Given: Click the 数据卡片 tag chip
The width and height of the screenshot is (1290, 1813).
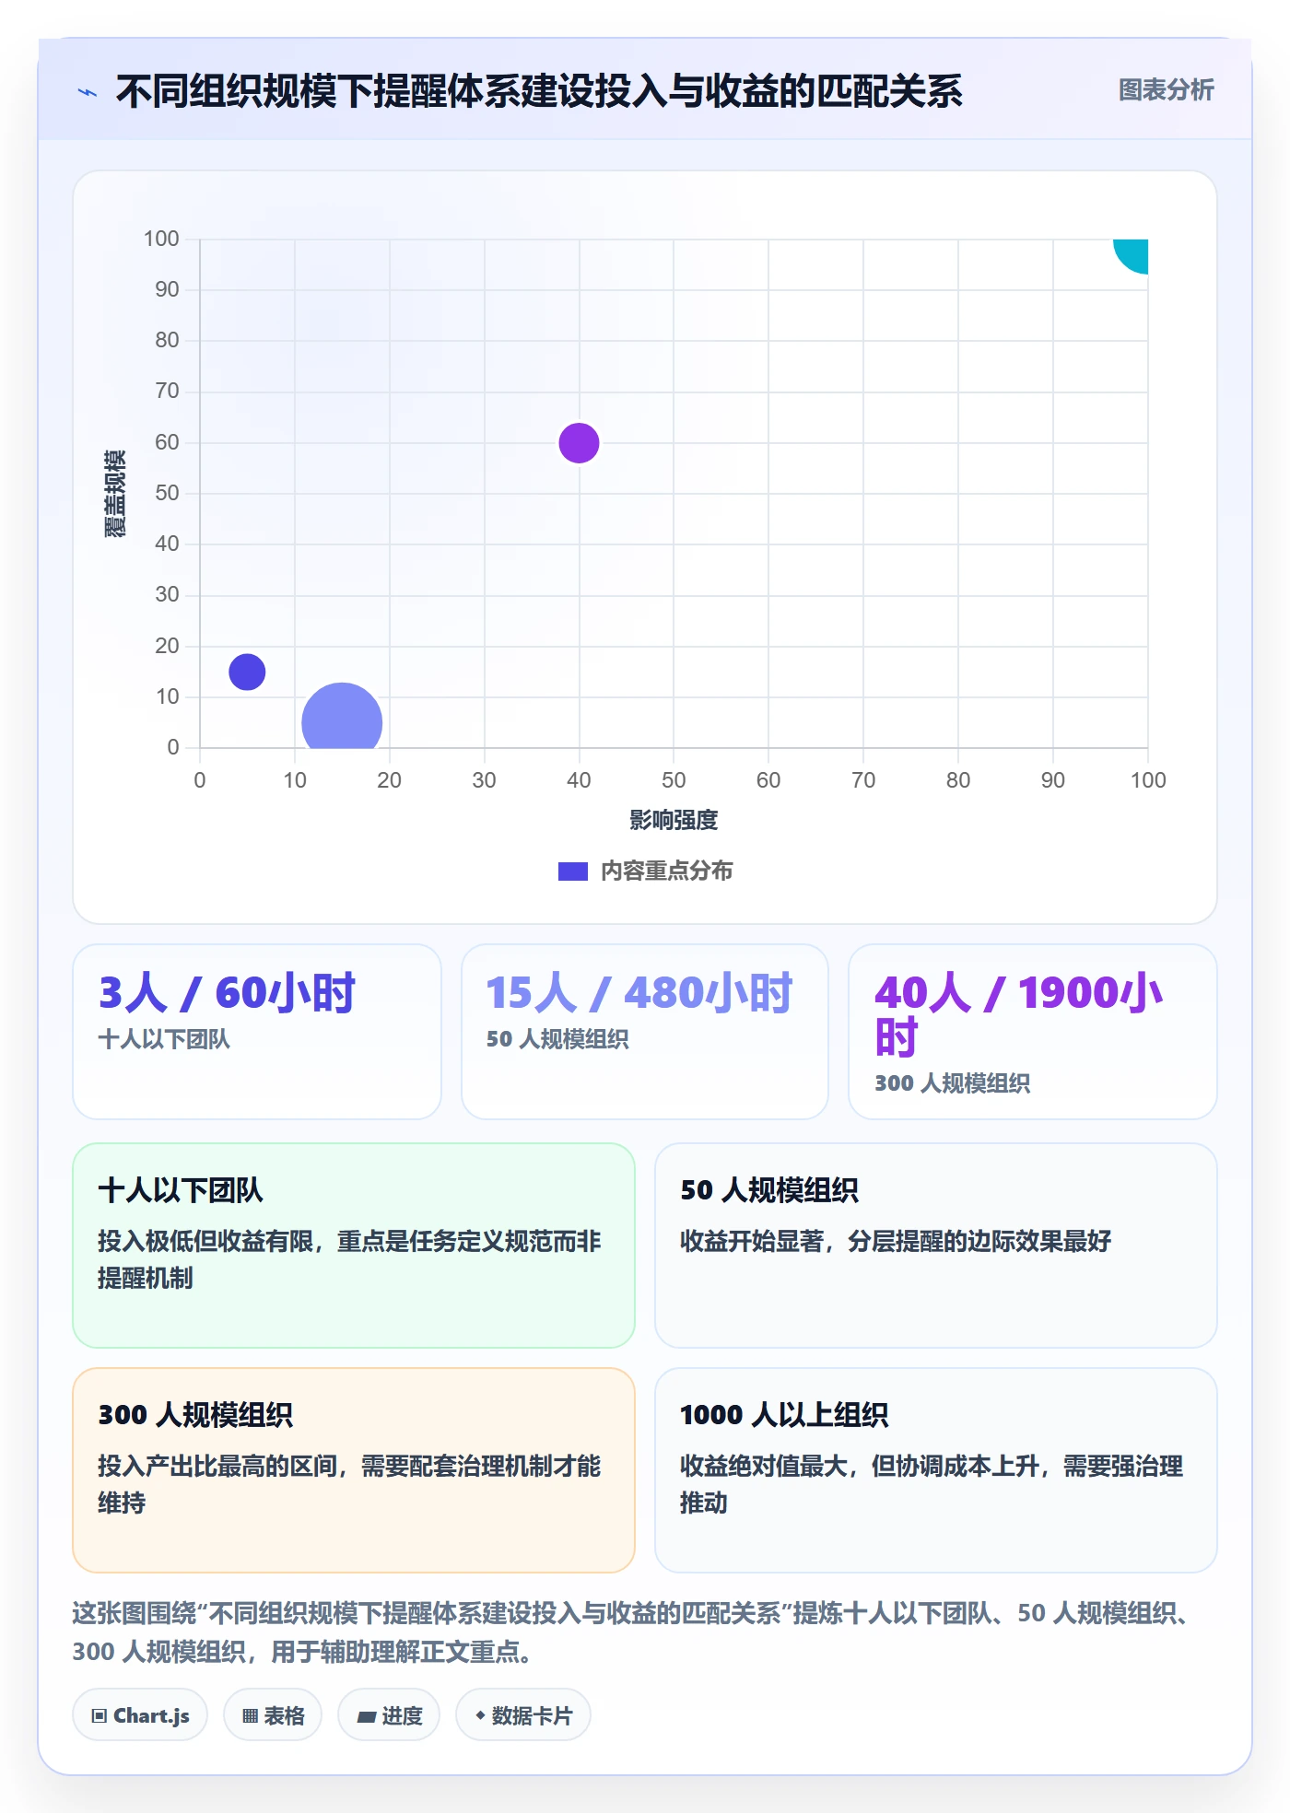Looking at the screenshot, I should pos(523,1714).
